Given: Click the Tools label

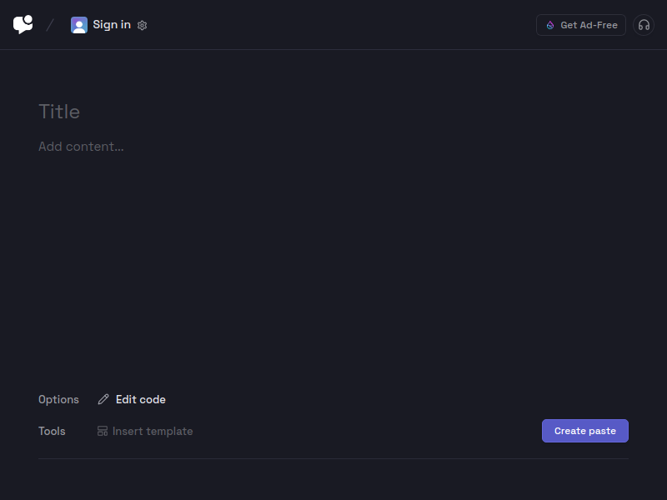Looking at the screenshot, I should click(52, 431).
